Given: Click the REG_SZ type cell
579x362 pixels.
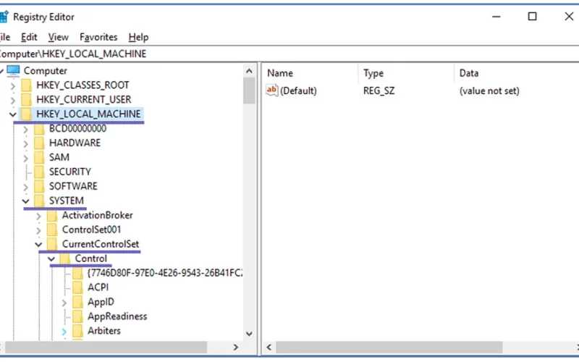Looking at the screenshot, I should pos(379,90).
